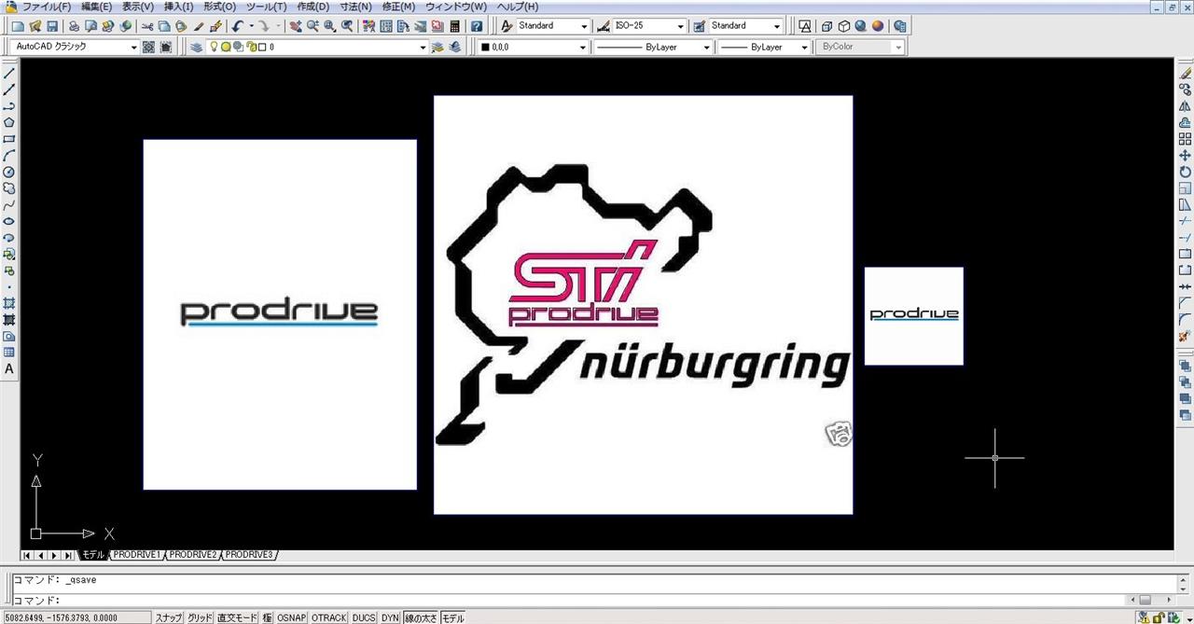Screen dimensions: 1194x624
Task: Open the 寸法(N) menu
Action: click(355, 7)
